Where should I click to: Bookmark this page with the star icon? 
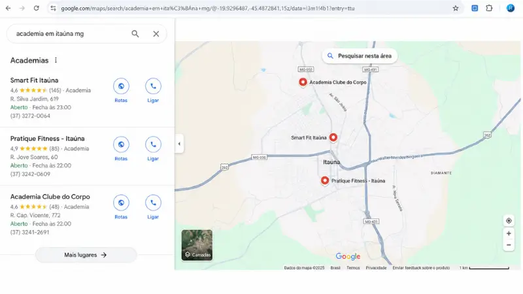[456, 8]
